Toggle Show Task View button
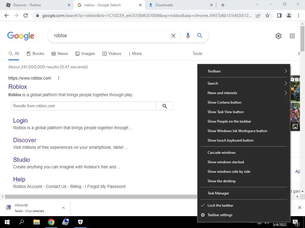This screenshot has width=305, height=228. pos(244,112)
